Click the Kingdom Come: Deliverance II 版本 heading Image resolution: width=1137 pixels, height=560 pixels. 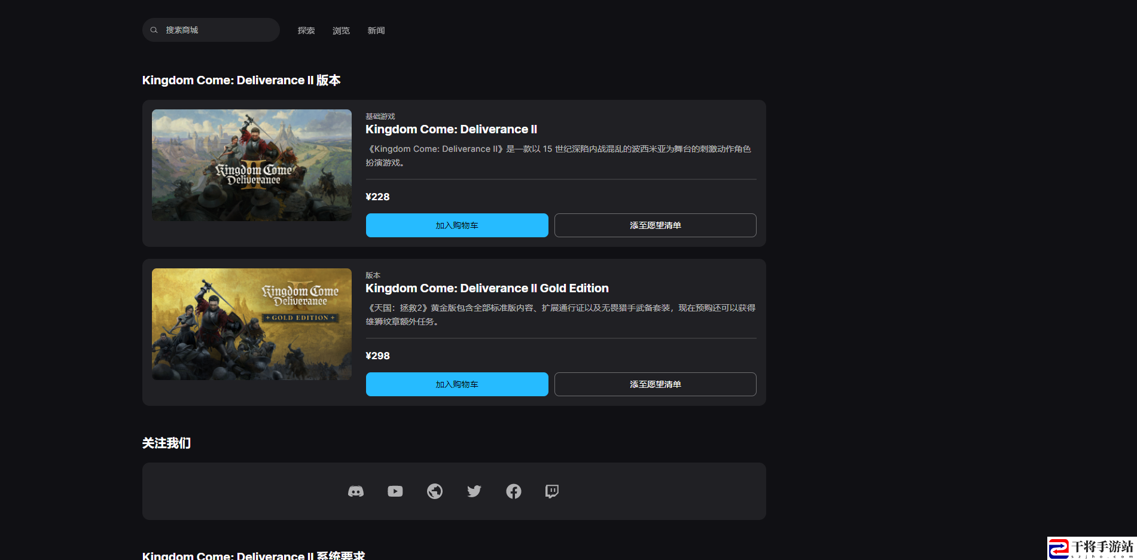[x=242, y=80]
